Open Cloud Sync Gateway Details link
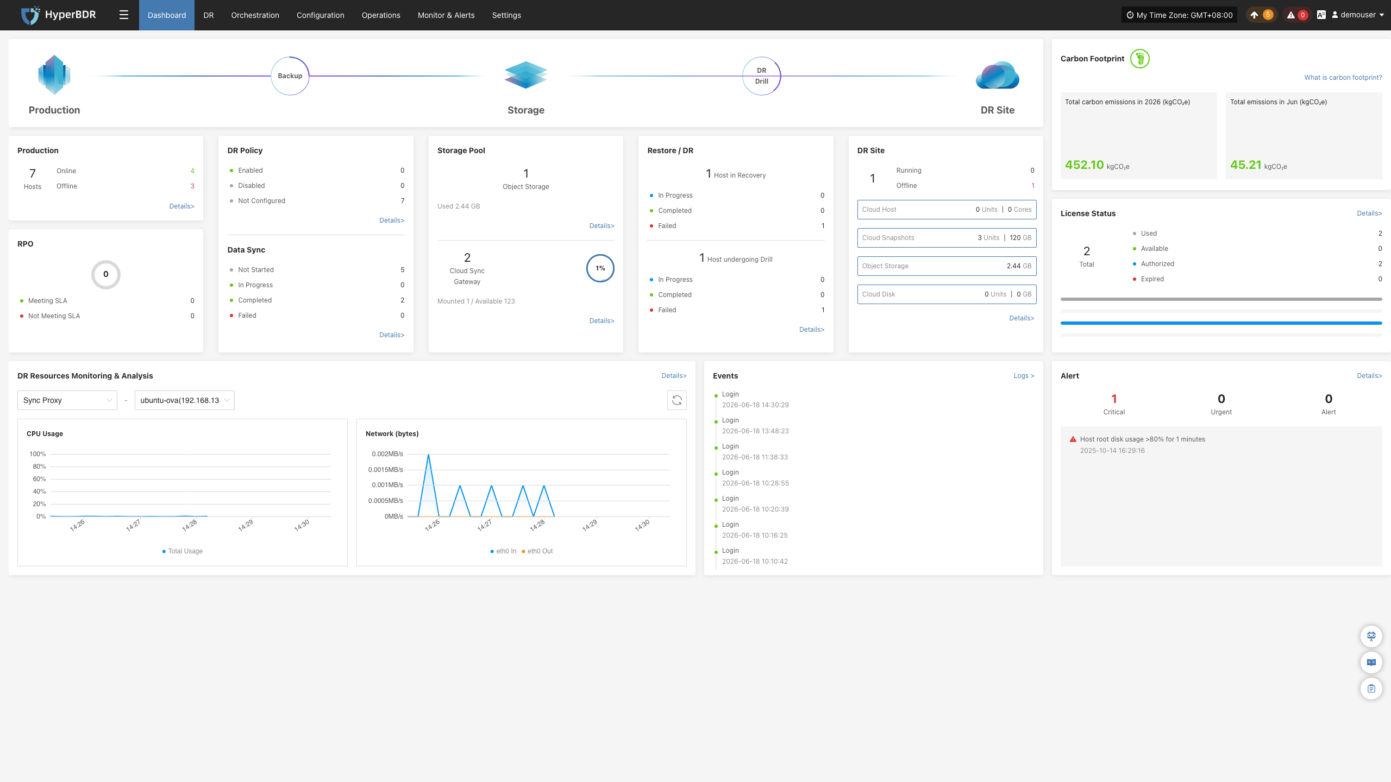The image size is (1391, 782). (x=602, y=321)
